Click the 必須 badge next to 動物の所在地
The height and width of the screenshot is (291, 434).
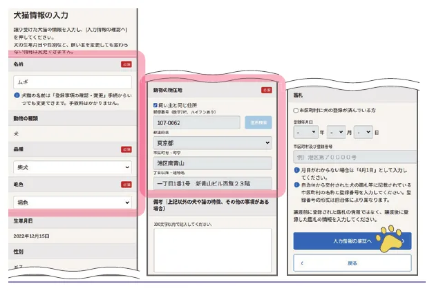point(267,90)
